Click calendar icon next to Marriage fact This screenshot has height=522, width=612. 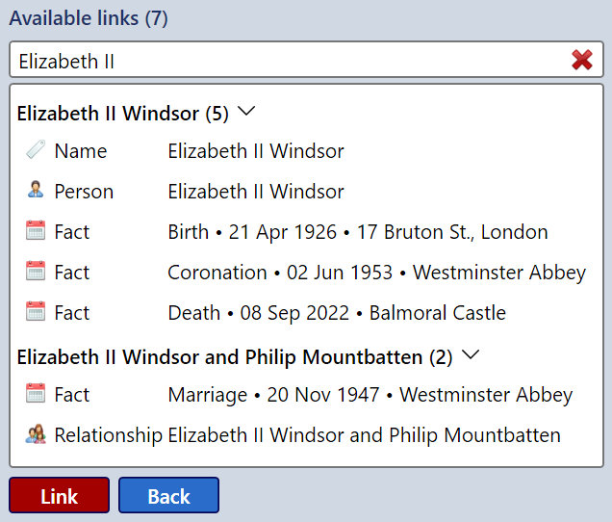[36, 394]
